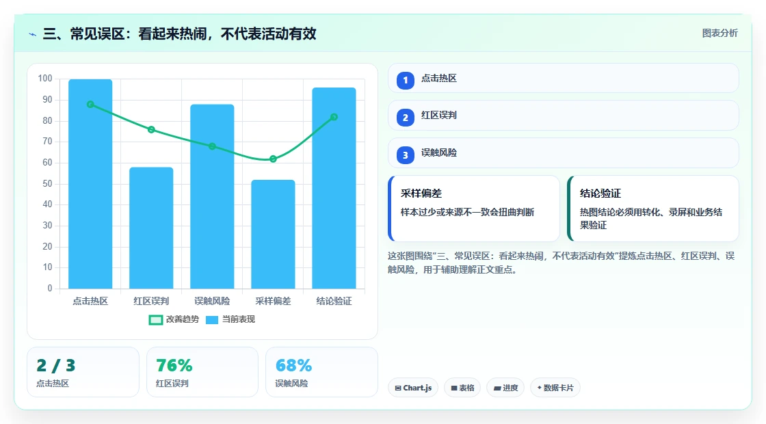Click y-axis value 100
The image size is (766, 424).
(x=45, y=78)
